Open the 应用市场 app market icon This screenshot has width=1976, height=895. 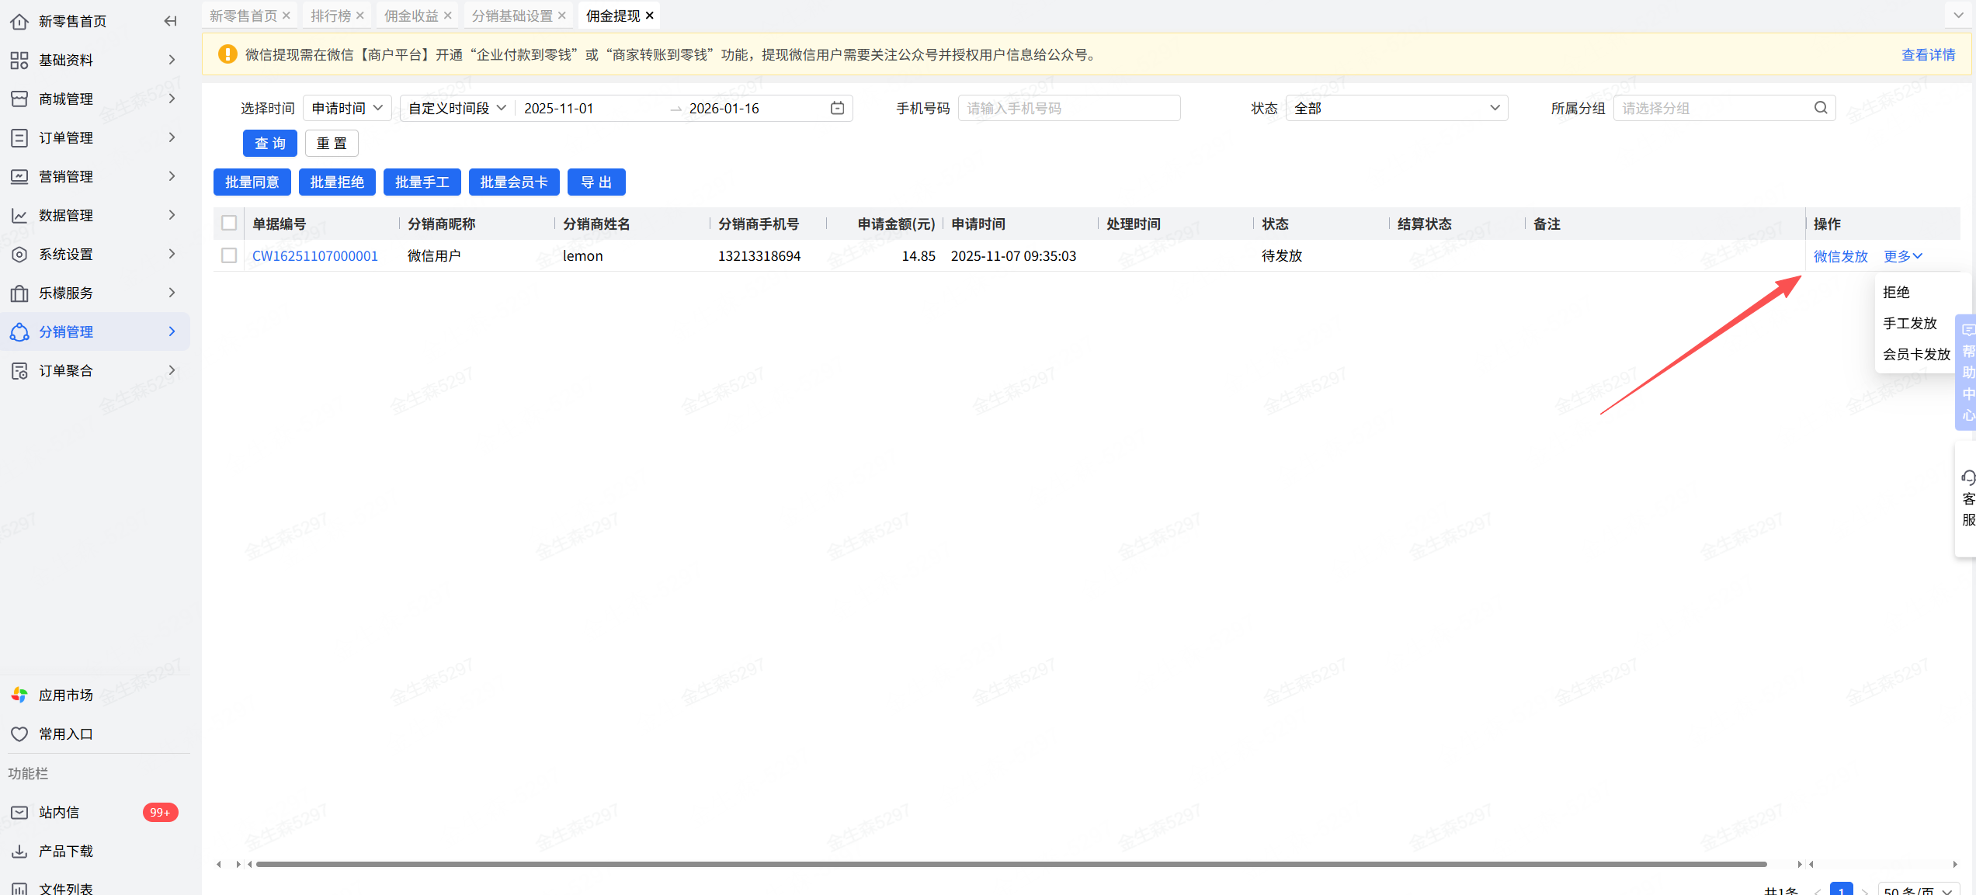tap(19, 695)
